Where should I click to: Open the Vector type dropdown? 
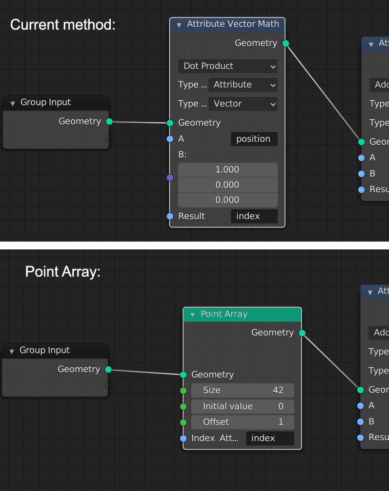[243, 104]
